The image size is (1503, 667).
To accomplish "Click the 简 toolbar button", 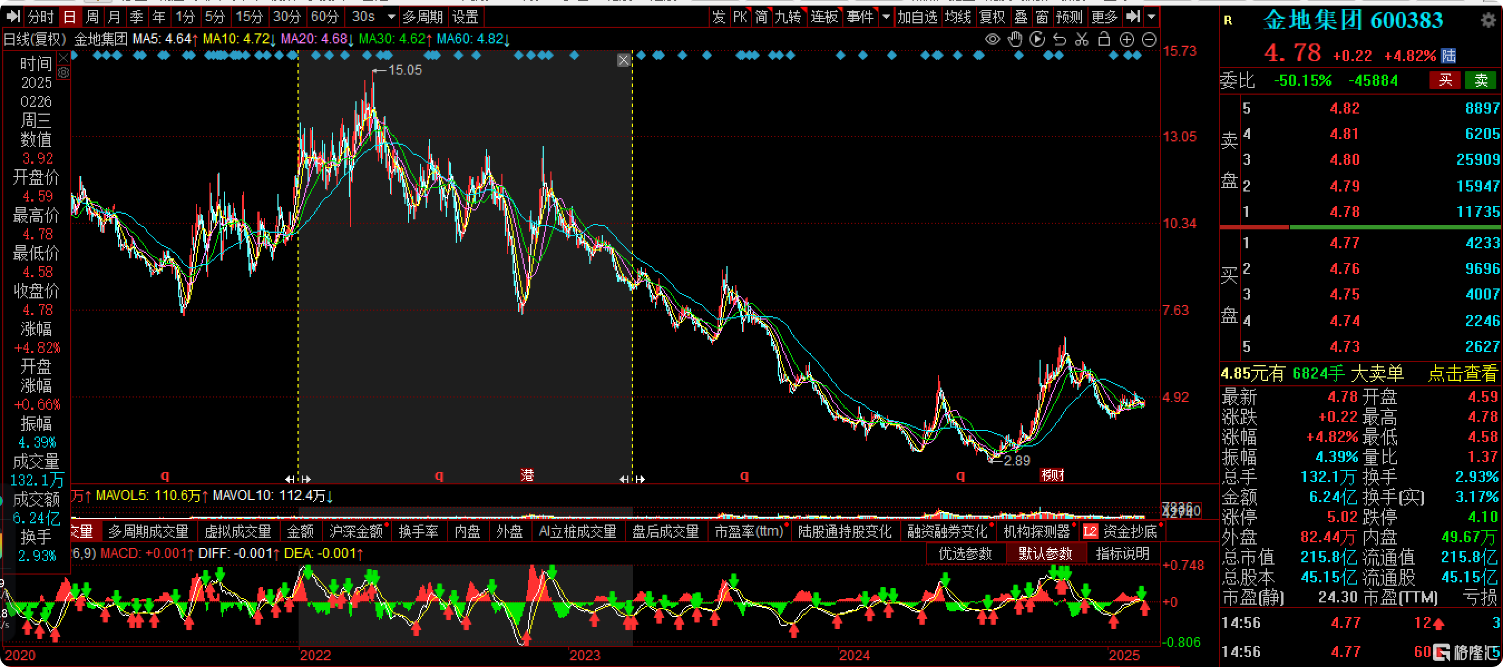I will [x=762, y=16].
